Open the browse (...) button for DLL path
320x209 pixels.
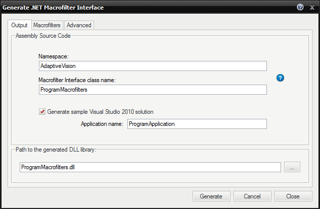[x=292, y=167]
